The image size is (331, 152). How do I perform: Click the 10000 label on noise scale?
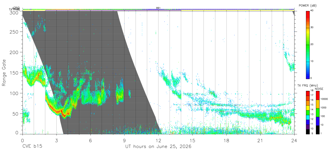pos(324,99)
